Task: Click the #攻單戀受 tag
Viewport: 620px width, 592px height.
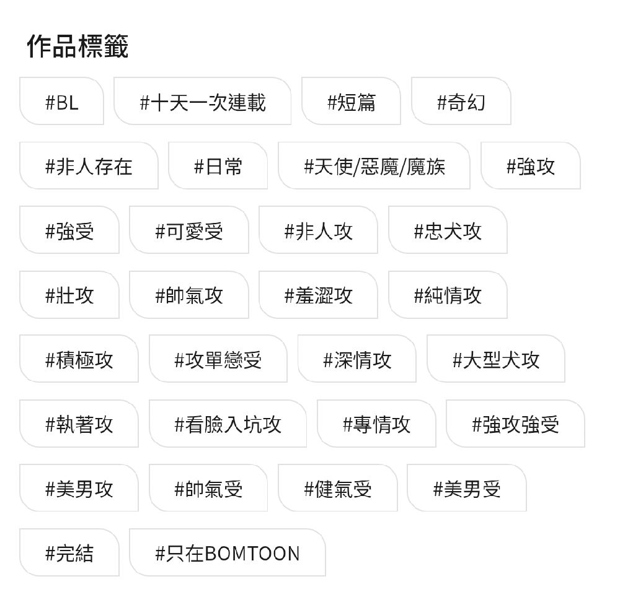Action: (x=218, y=359)
